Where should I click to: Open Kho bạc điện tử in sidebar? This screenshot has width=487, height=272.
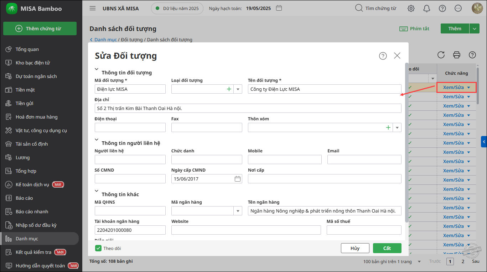(x=33, y=63)
